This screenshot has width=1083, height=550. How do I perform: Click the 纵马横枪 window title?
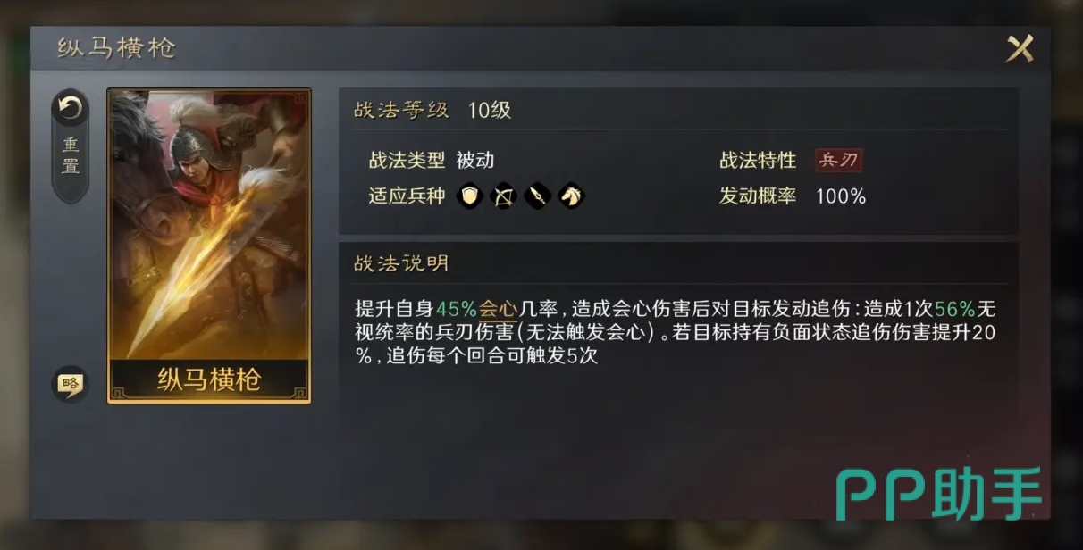click(116, 48)
